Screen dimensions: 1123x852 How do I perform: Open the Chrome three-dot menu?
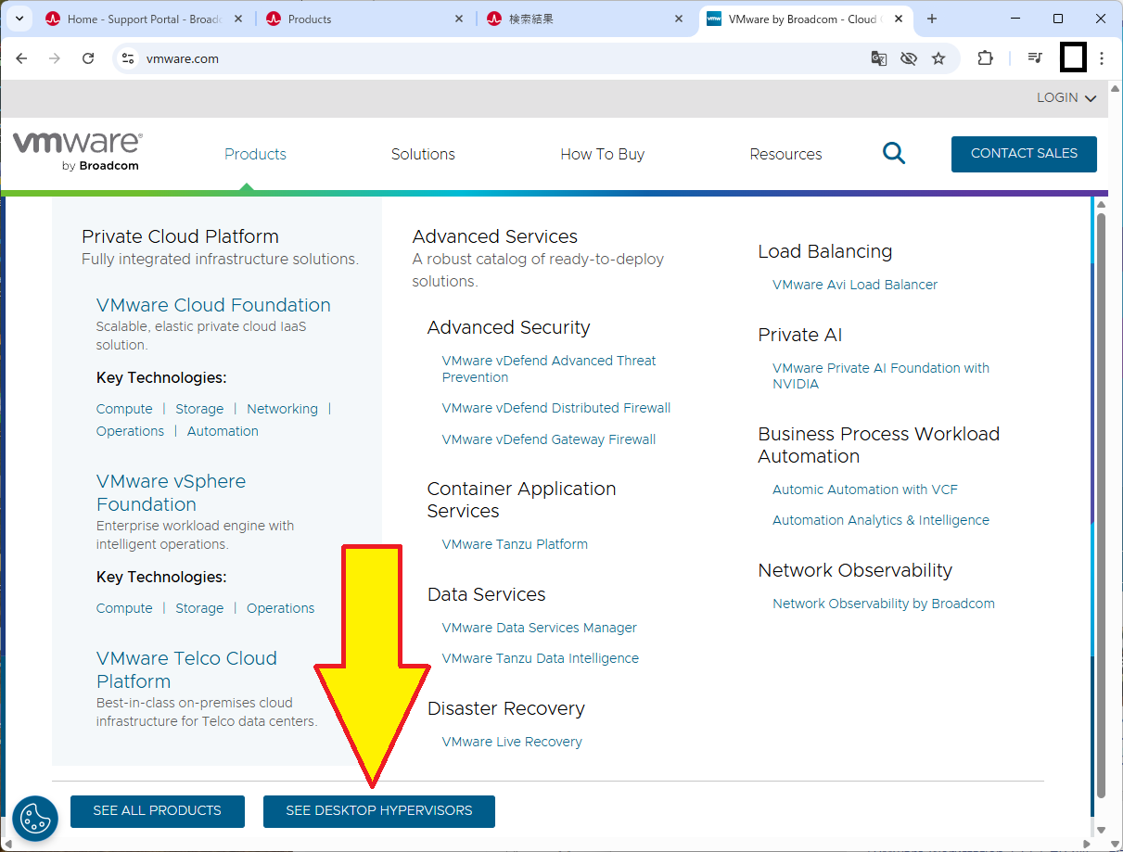coord(1102,58)
